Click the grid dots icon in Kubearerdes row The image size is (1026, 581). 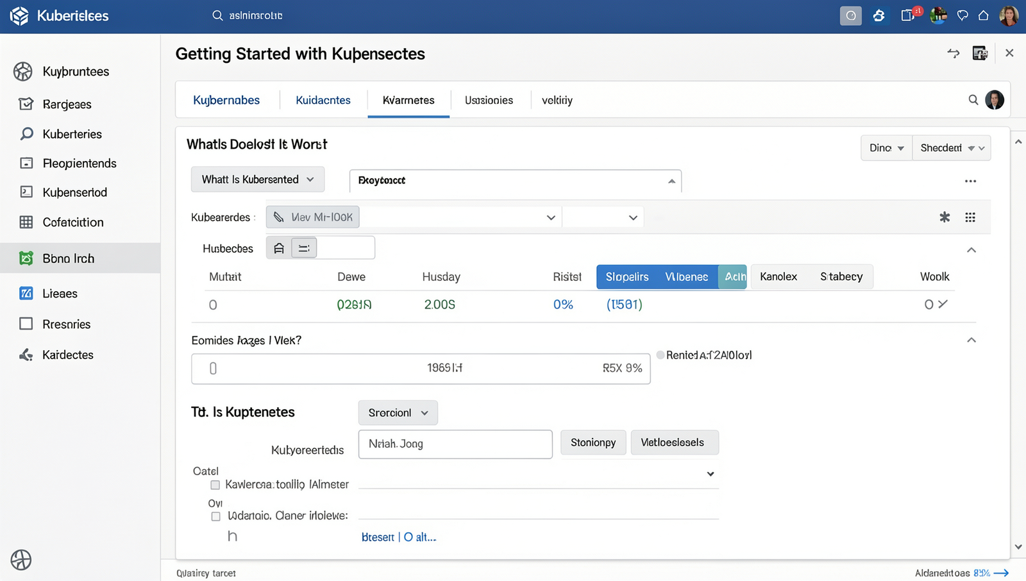pos(970,217)
